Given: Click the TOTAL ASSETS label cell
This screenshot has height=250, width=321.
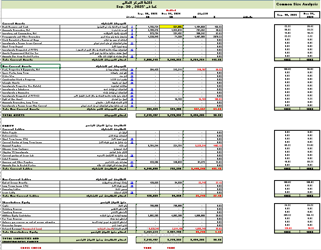Looking at the screenshot, I should point(31,115).
